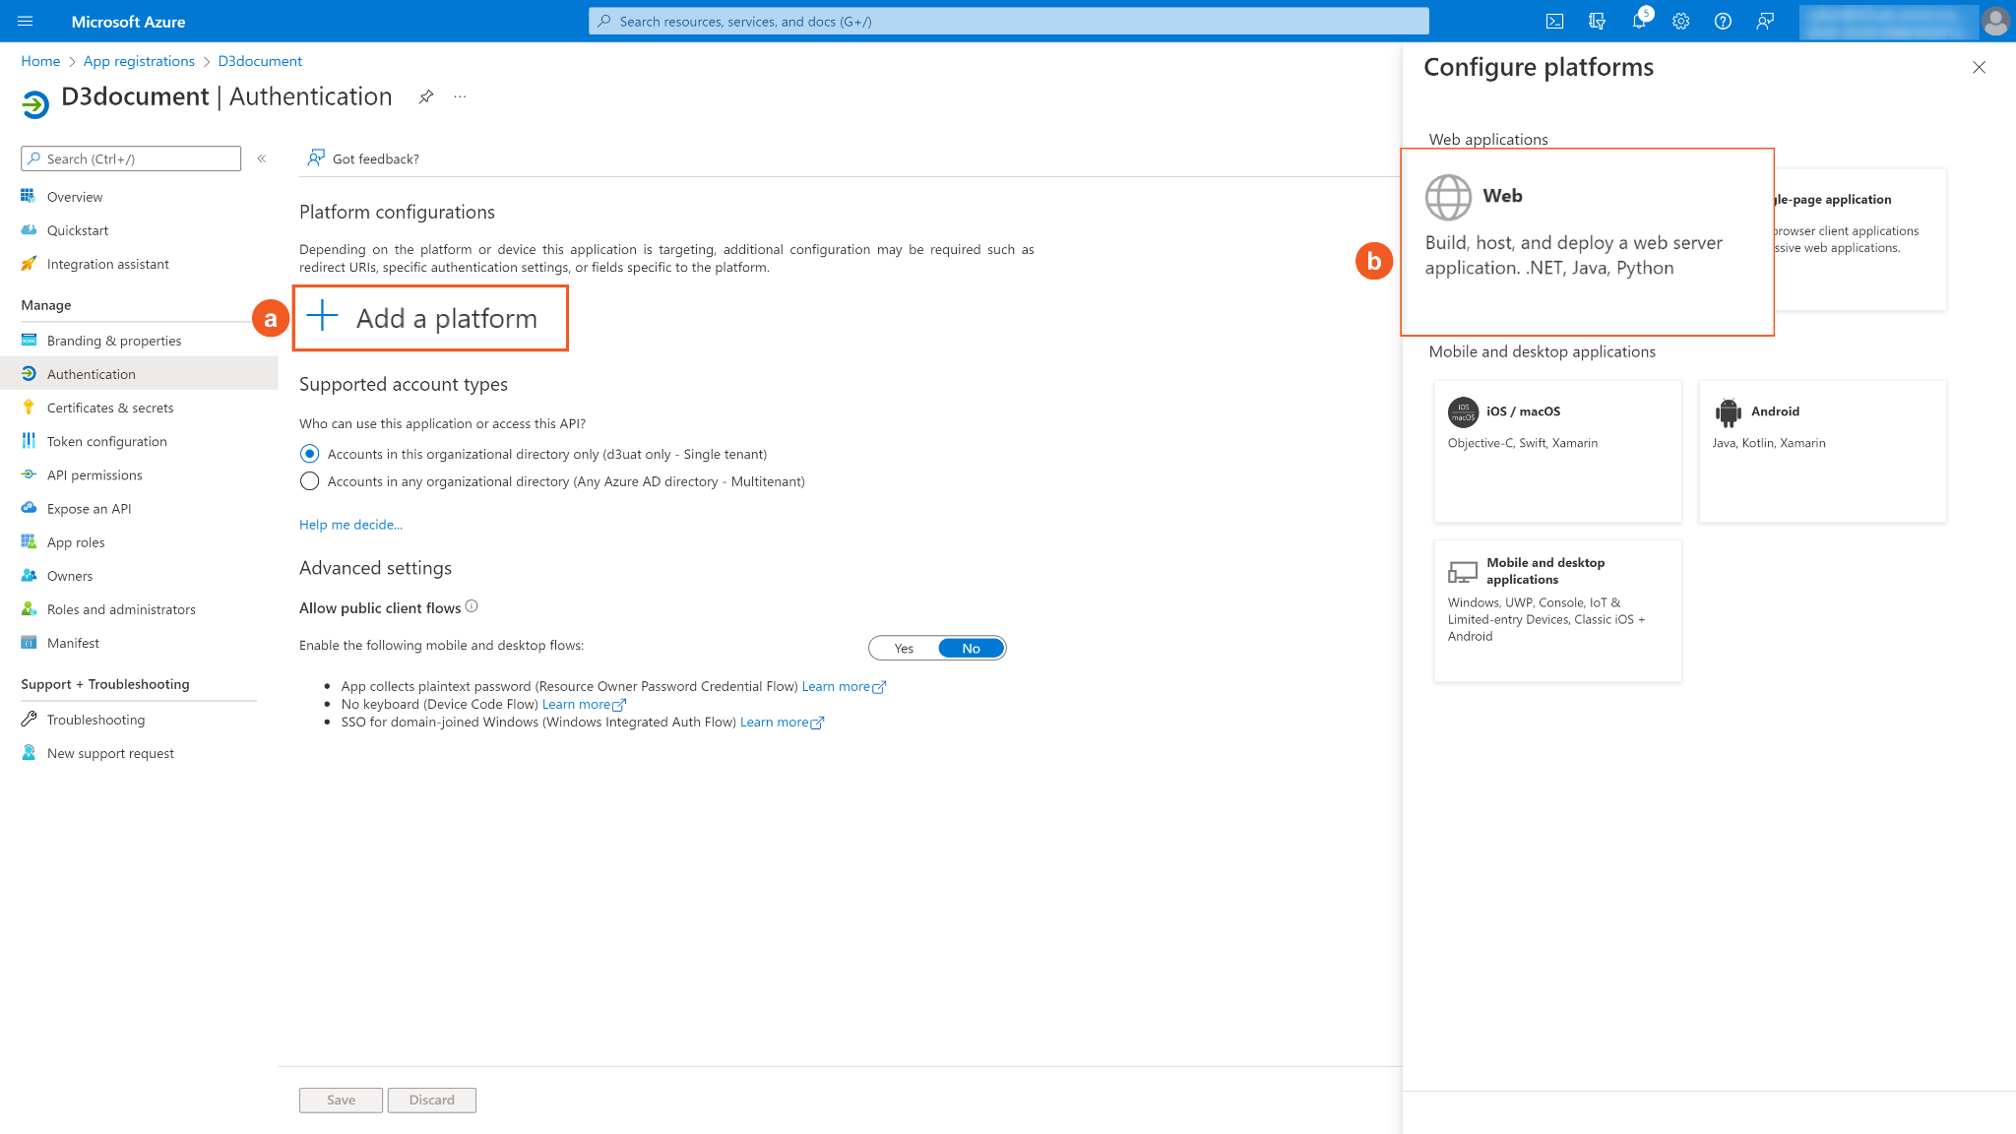
Task: Go to API permissions
Action: (x=94, y=474)
